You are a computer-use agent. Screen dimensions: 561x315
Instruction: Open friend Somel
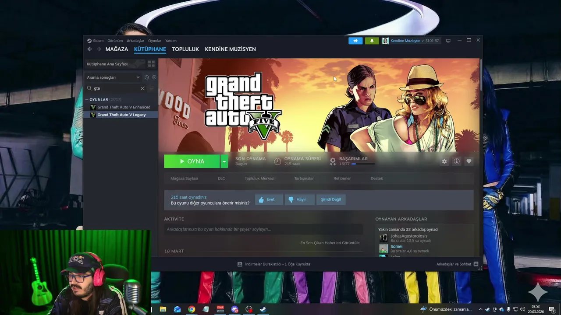396,246
